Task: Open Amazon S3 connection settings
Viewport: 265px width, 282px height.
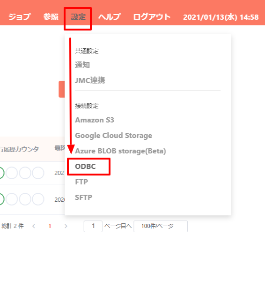Action: click(x=95, y=120)
